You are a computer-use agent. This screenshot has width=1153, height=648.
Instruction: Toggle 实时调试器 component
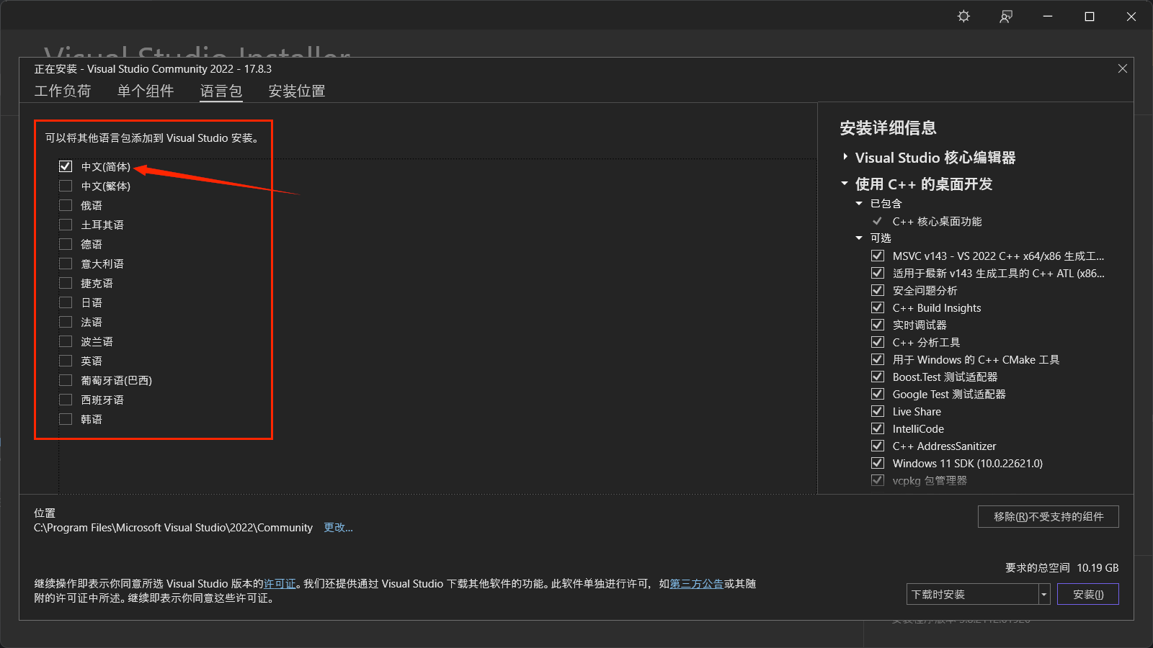878,325
